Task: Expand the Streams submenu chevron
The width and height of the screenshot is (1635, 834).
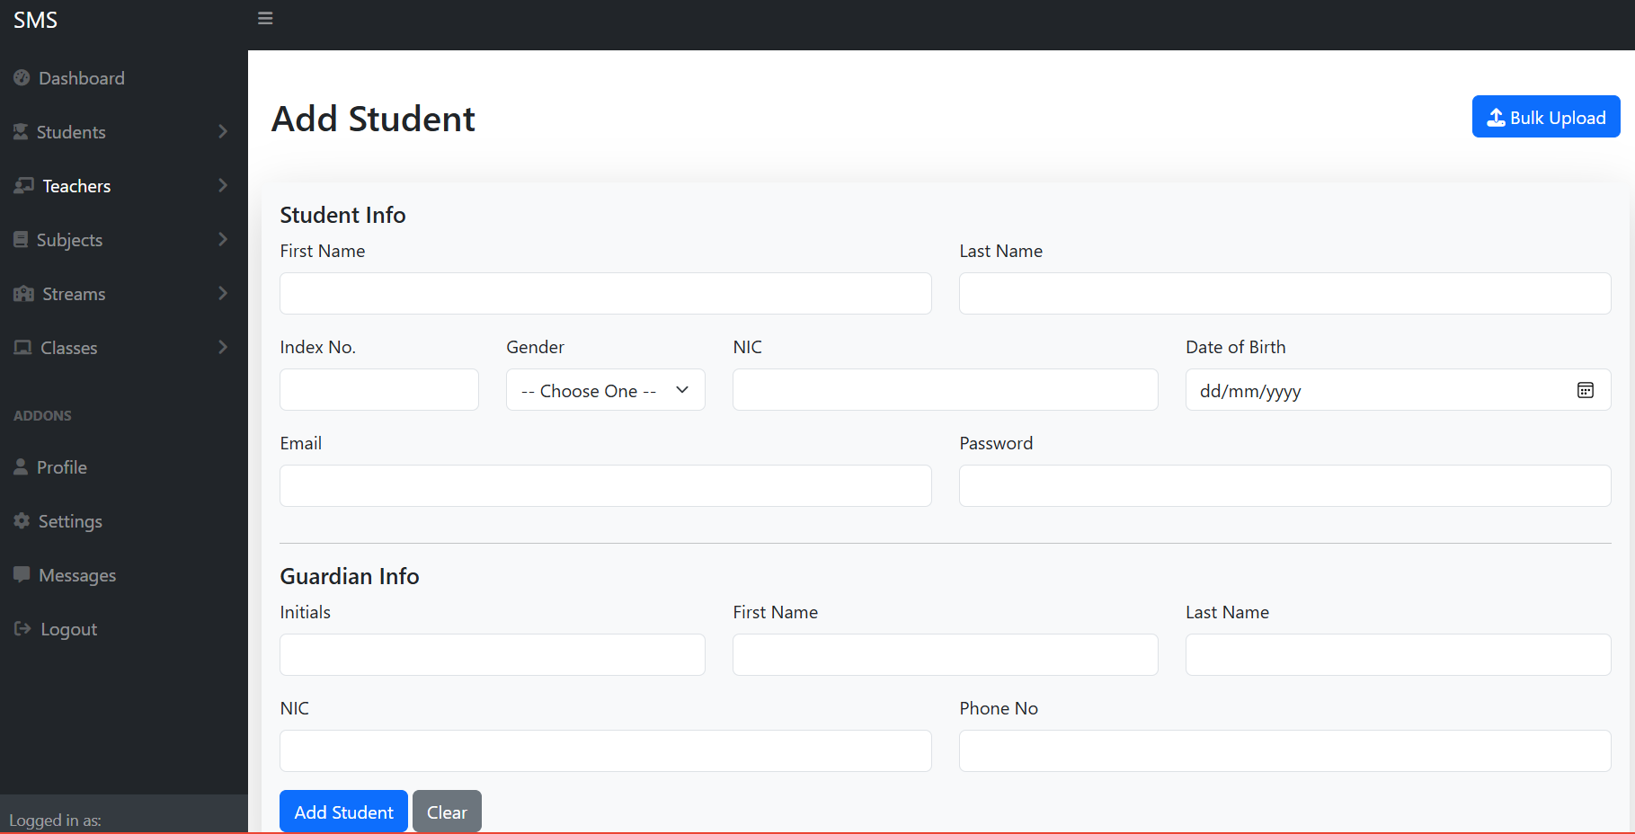Action: tap(223, 293)
